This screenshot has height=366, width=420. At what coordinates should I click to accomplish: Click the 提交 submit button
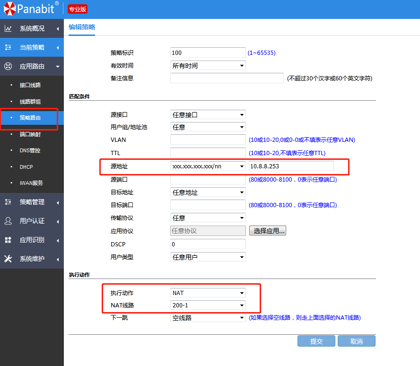click(x=316, y=341)
